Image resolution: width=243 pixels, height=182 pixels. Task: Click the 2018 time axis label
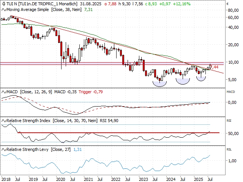6,179
